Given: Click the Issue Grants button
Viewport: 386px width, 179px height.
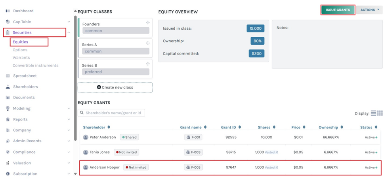Looking at the screenshot, I should [x=338, y=10].
